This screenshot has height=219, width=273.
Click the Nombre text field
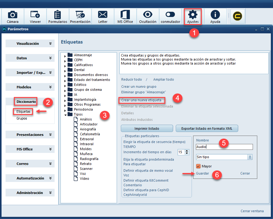224,147
